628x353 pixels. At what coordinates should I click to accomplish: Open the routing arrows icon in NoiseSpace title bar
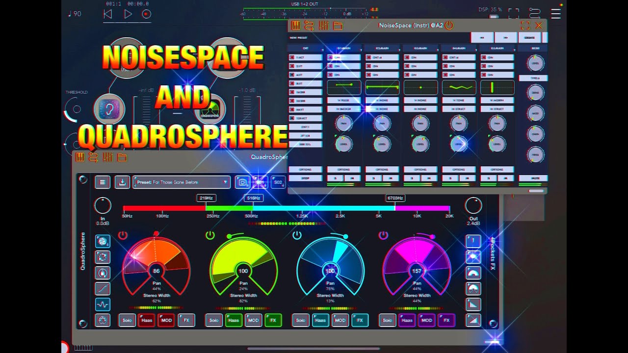309,25
